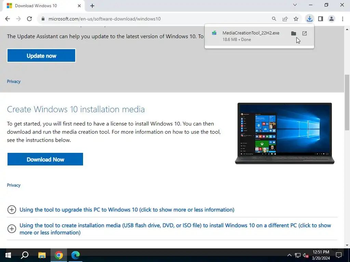Open Windows notification center
350x262 pixels.
coord(339,255)
